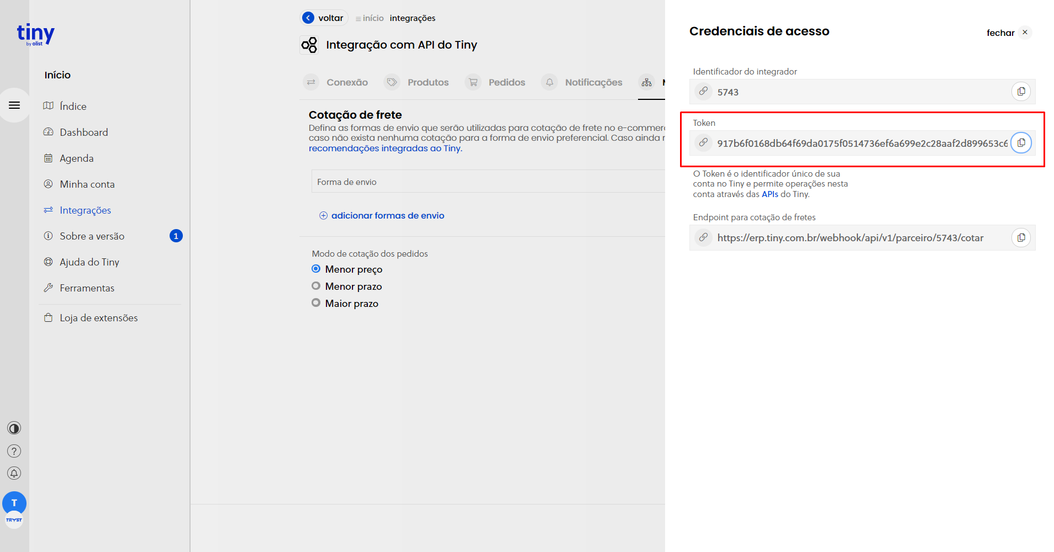Open the APIs link in token description
The height and width of the screenshot is (552, 1054).
pyautogui.click(x=770, y=194)
